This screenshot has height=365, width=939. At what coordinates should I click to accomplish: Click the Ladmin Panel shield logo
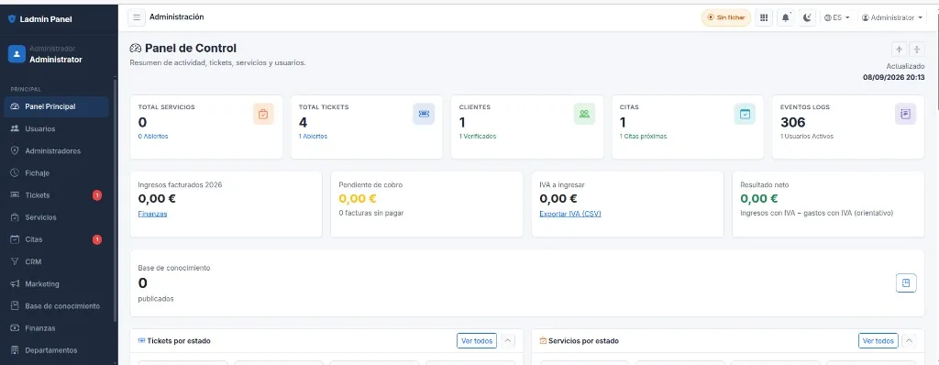(x=11, y=19)
